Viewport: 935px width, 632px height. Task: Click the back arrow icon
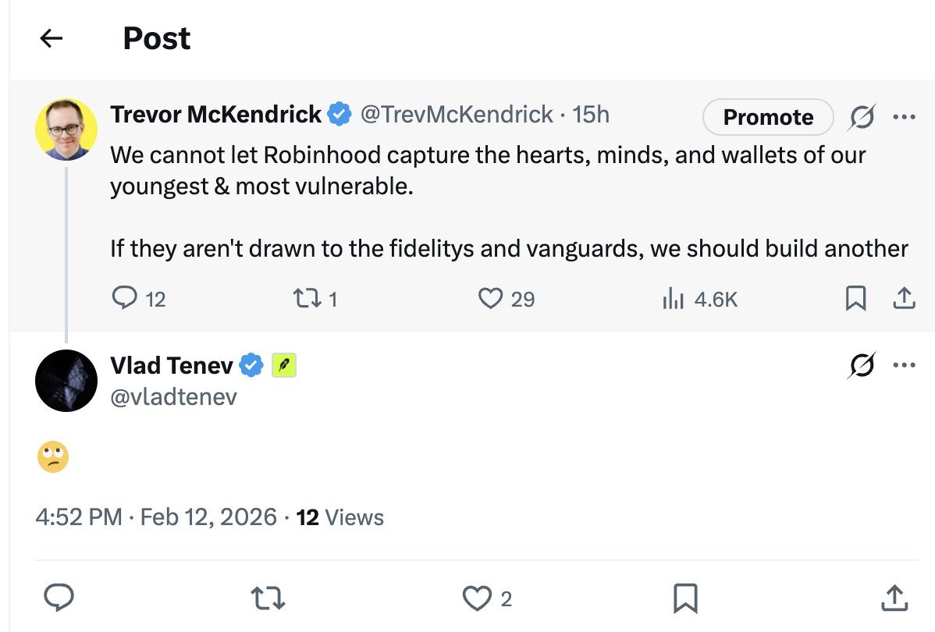click(51, 38)
